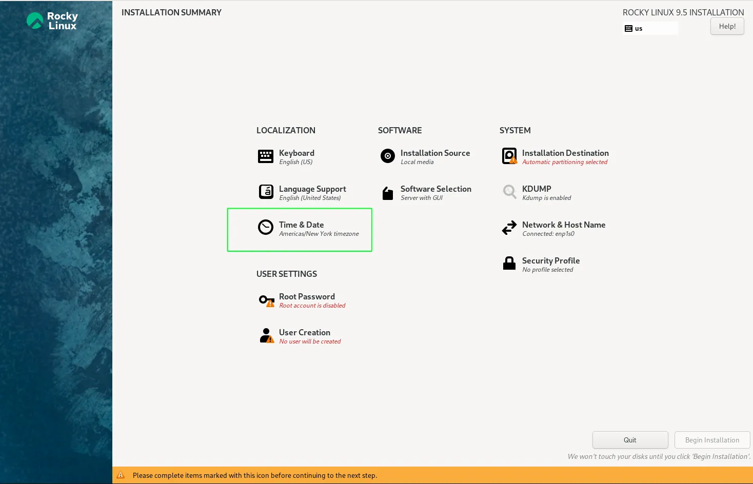
Task: Open Language Support settings label
Action: click(x=312, y=189)
